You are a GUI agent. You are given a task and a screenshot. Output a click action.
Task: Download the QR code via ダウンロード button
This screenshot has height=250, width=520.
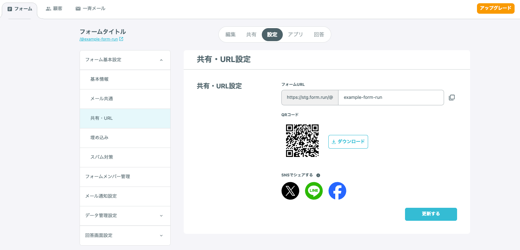coord(348,142)
